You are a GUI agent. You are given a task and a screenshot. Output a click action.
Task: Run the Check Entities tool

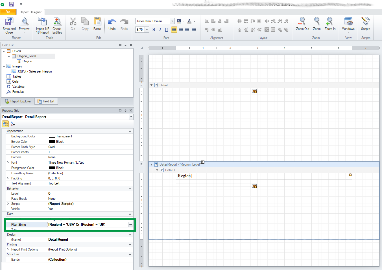pos(57,25)
